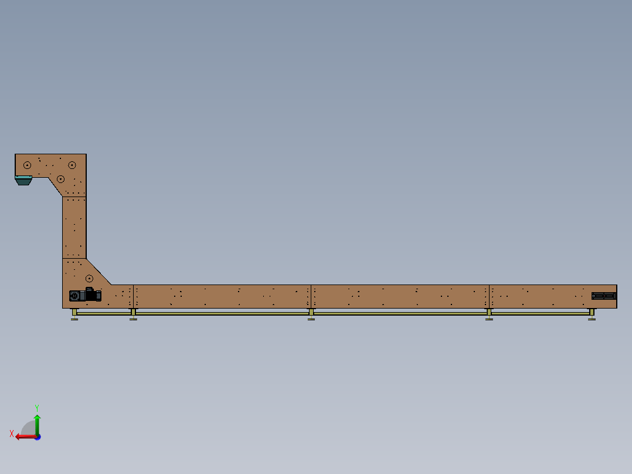Click the red X axis arrow of the triad

pyautogui.click(x=25, y=436)
